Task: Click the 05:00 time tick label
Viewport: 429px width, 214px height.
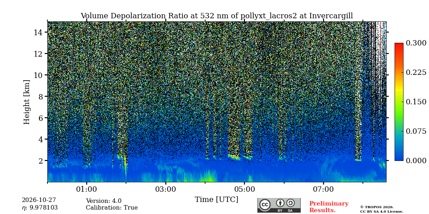Action: tap(244, 189)
